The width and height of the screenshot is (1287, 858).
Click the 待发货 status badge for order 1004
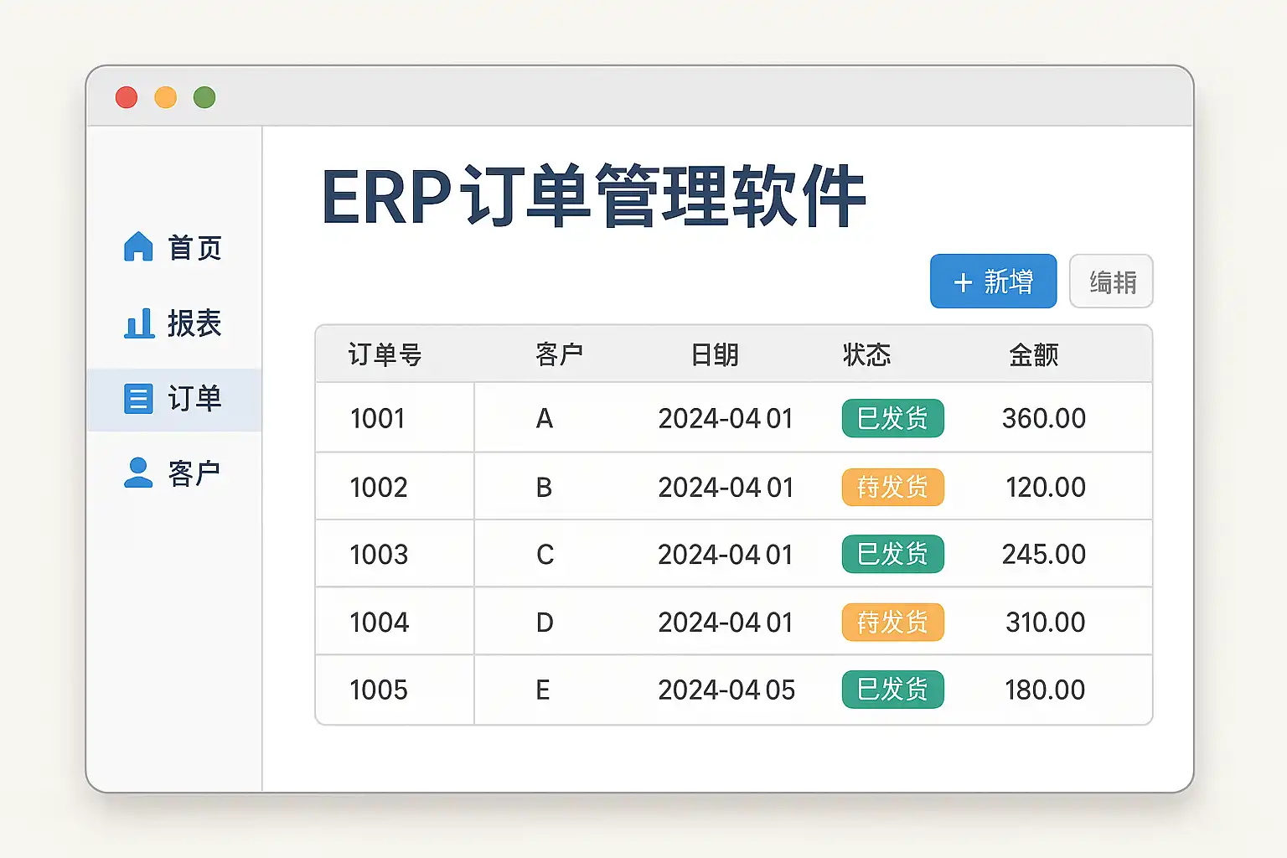tap(893, 622)
